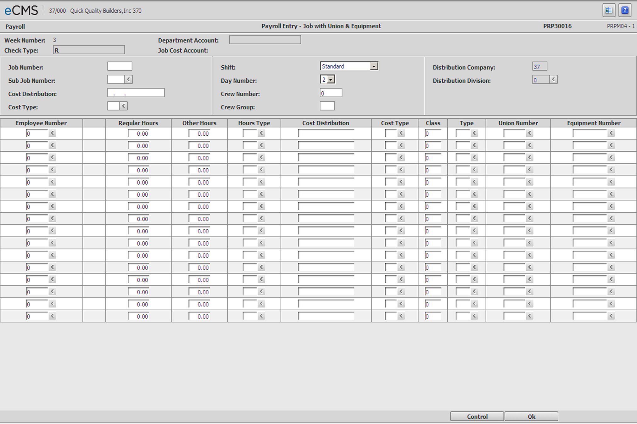This screenshot has width=637, height=424.
Task: Open Union Number lookup in fourth row
Action: point(529,170)
